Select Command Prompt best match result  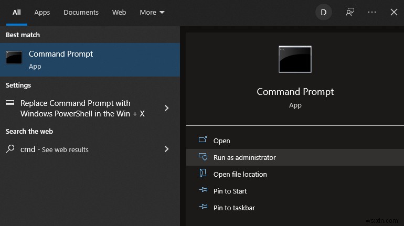tap(90, 60)
